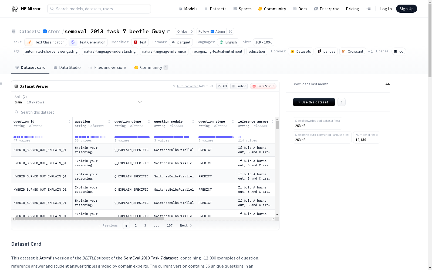Click the Atomi link in the dataset description
The height and width of the screenshot is (270, 432).
(45, 258)
